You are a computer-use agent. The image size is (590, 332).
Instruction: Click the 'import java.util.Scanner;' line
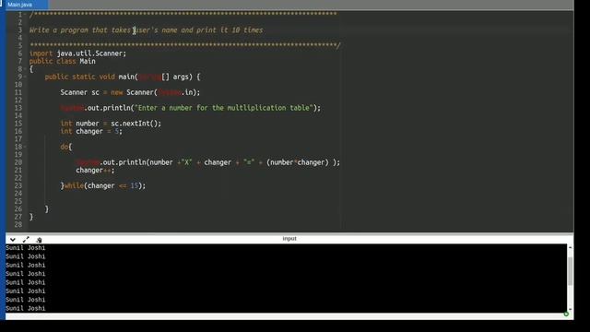77,53
